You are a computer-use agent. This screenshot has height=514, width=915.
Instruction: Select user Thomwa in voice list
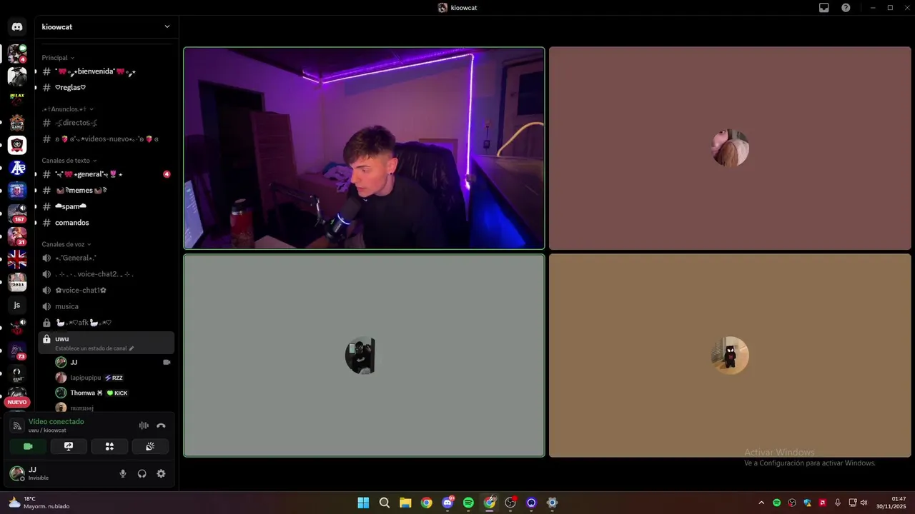click(113, 393)
